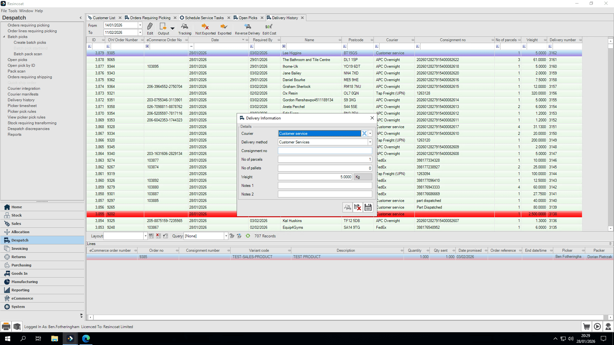
Task: Save the Delivery Information dialog
Action: pos(368,207)
